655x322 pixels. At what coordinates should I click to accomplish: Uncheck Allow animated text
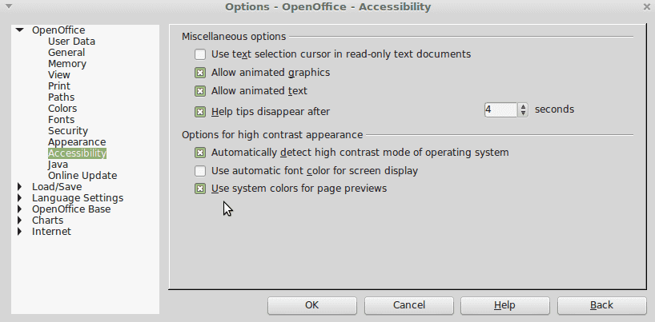(x=200, y=91)
